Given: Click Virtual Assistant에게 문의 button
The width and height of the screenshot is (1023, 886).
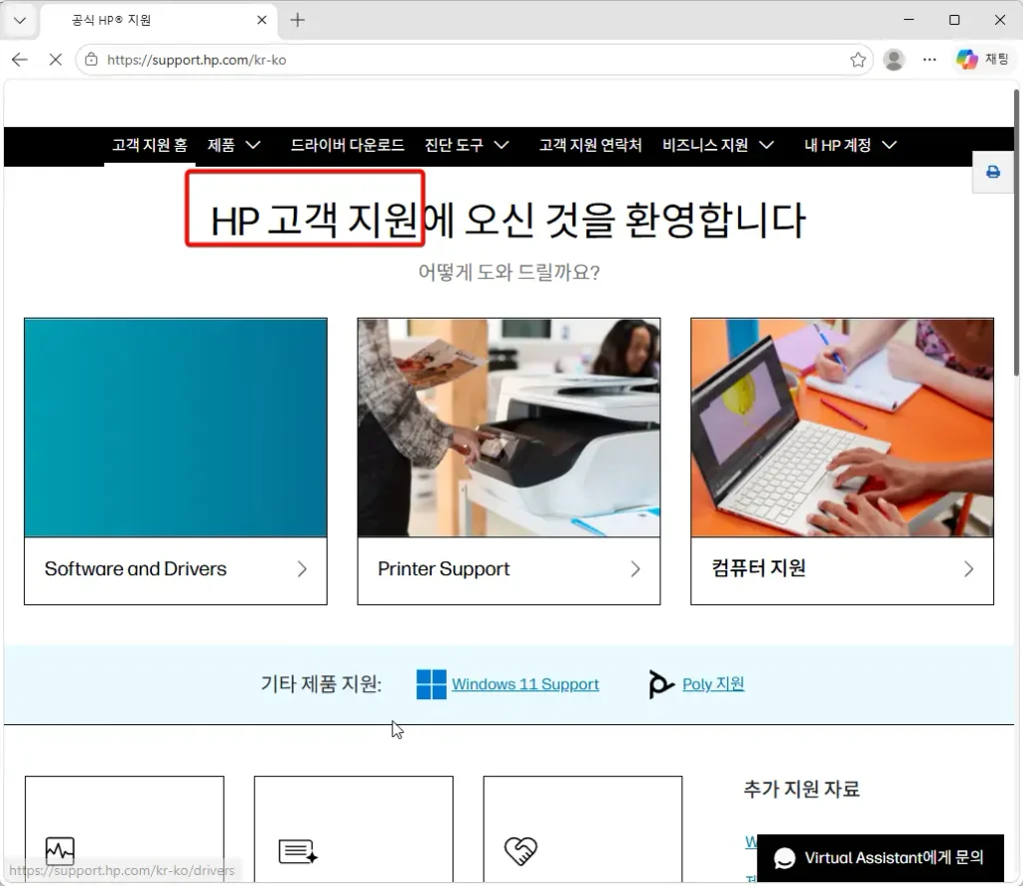Looking at the screenshot, I should coord(881,858).
